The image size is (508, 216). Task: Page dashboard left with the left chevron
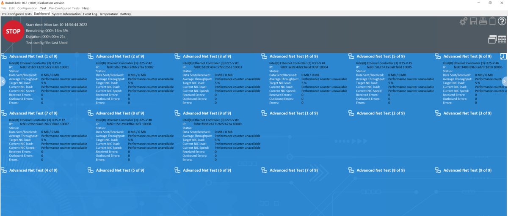pos(3,82)
